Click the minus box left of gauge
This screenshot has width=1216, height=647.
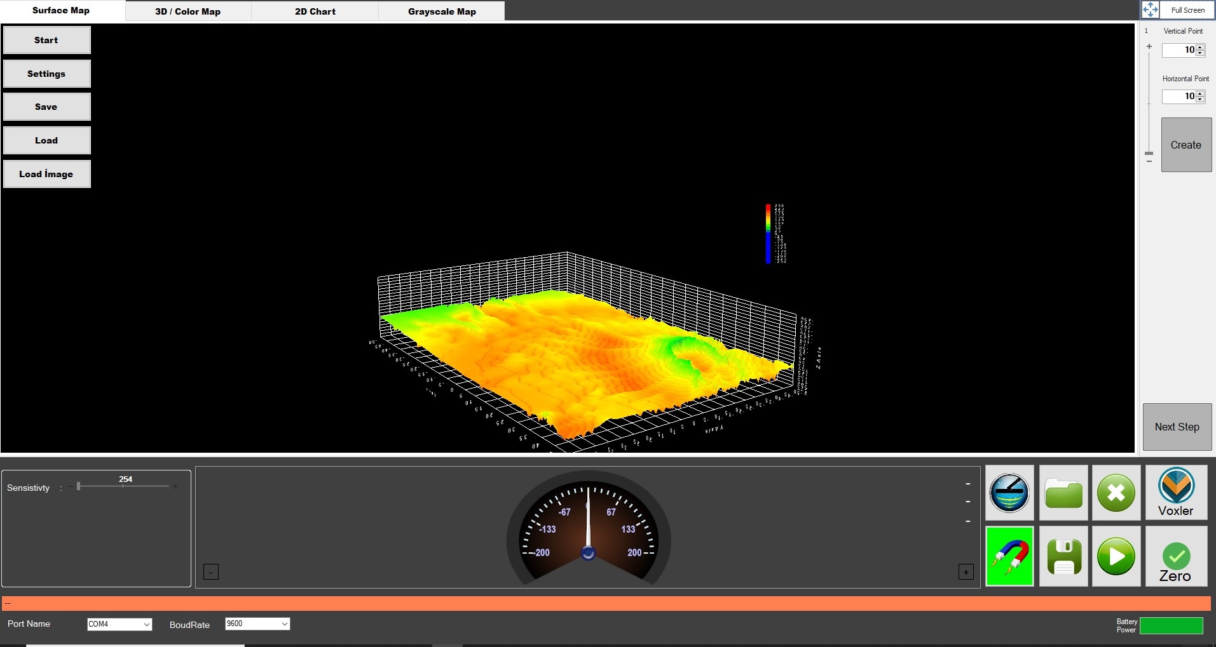coord(211,572)
